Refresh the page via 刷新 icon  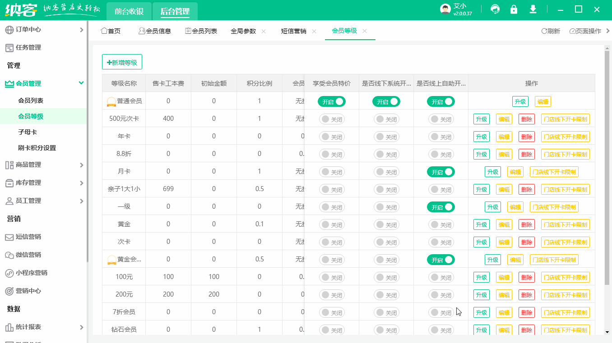pyautogui.click(x=550, y=31)
